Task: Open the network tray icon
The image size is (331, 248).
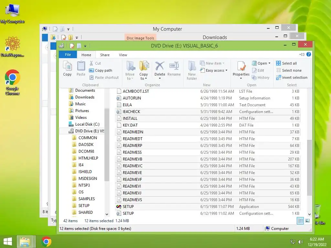Action: coord(293,242)
